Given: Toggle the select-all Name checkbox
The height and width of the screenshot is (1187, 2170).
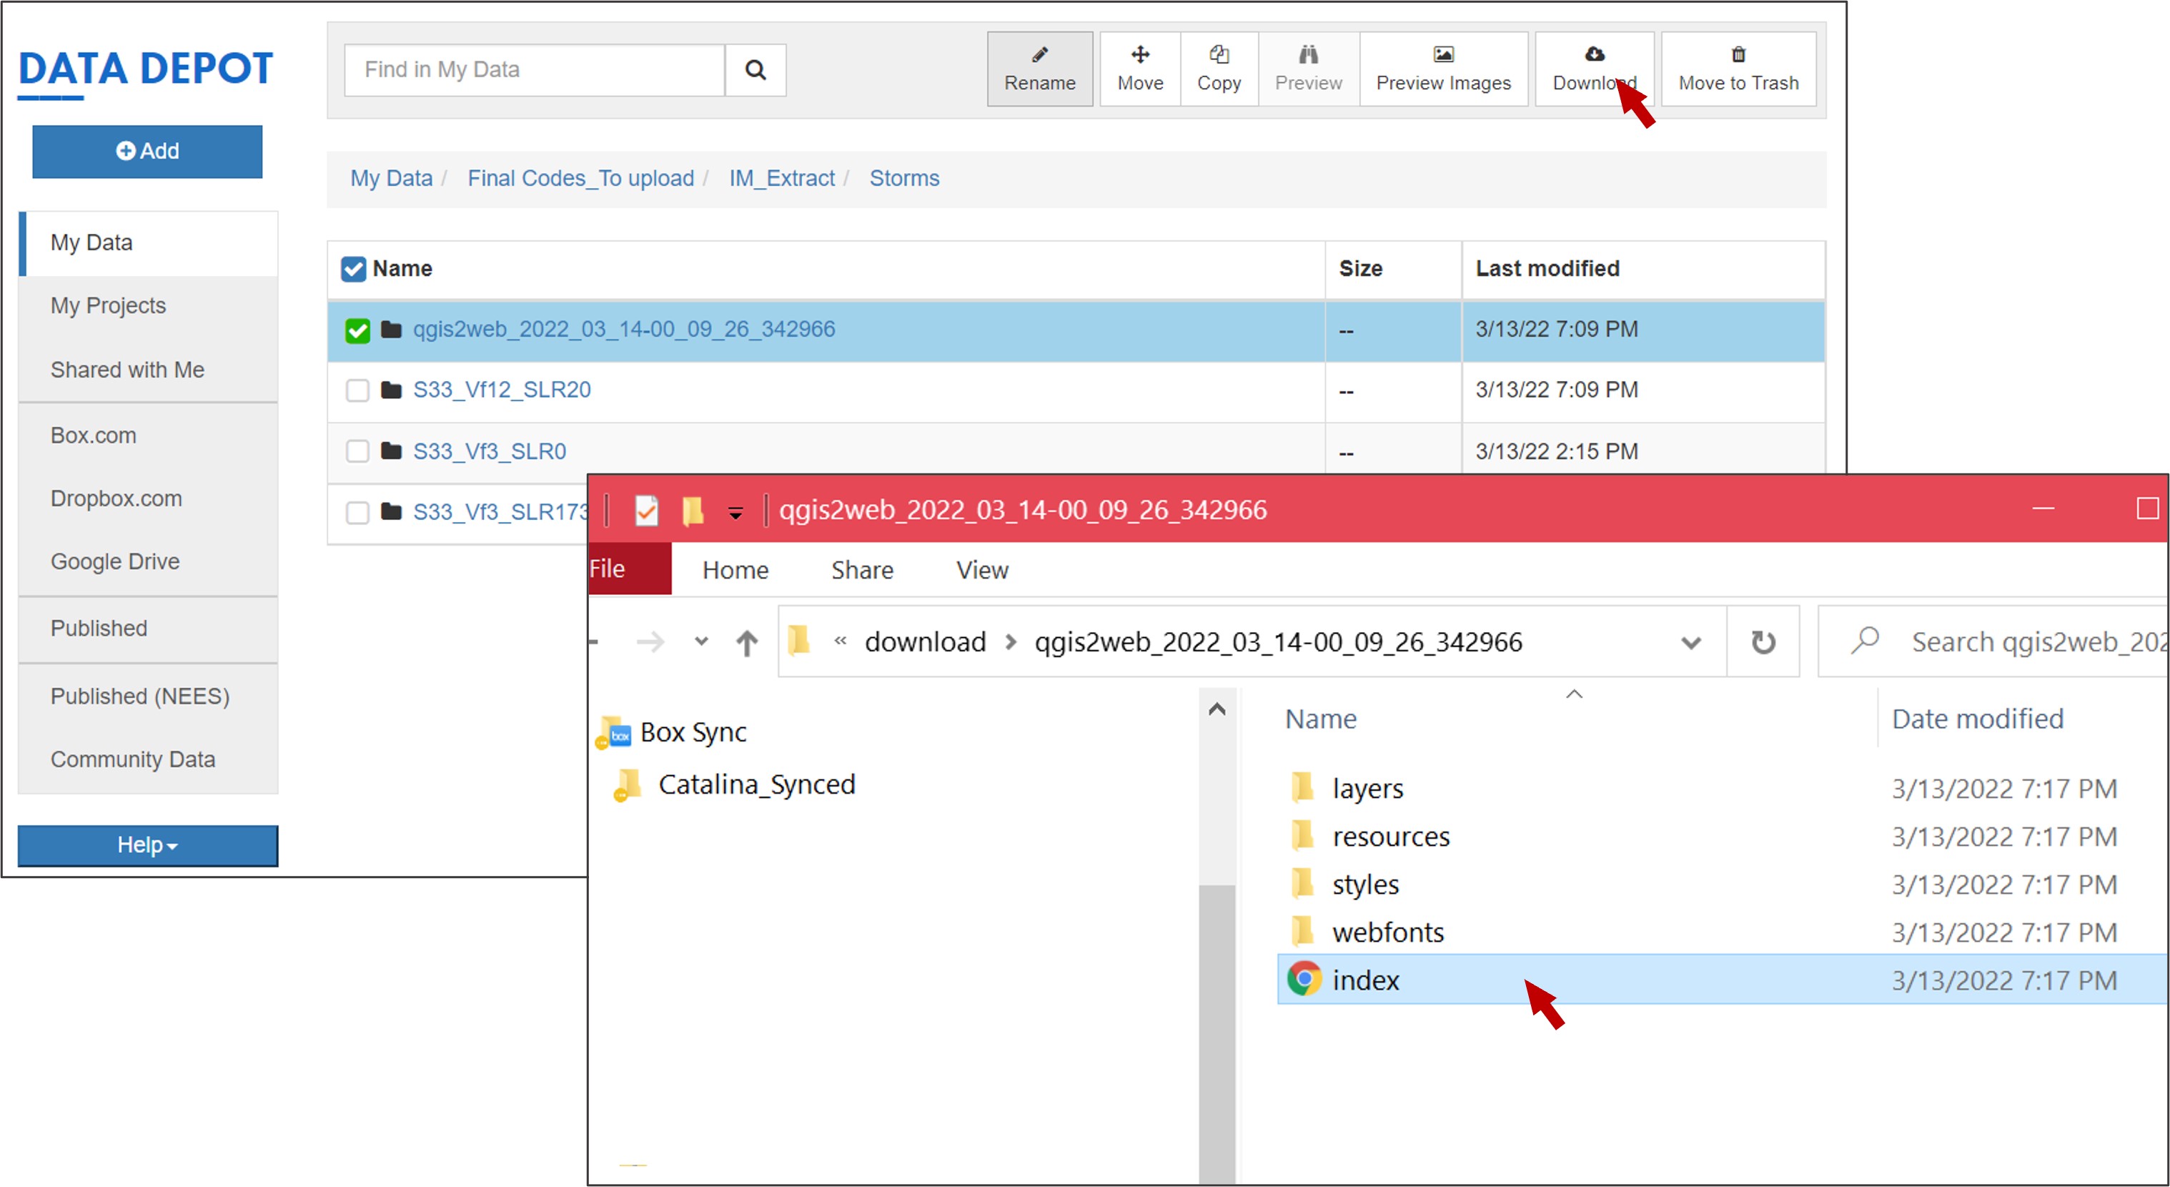Looking at the screenshot, I should (x=353, y=269).
